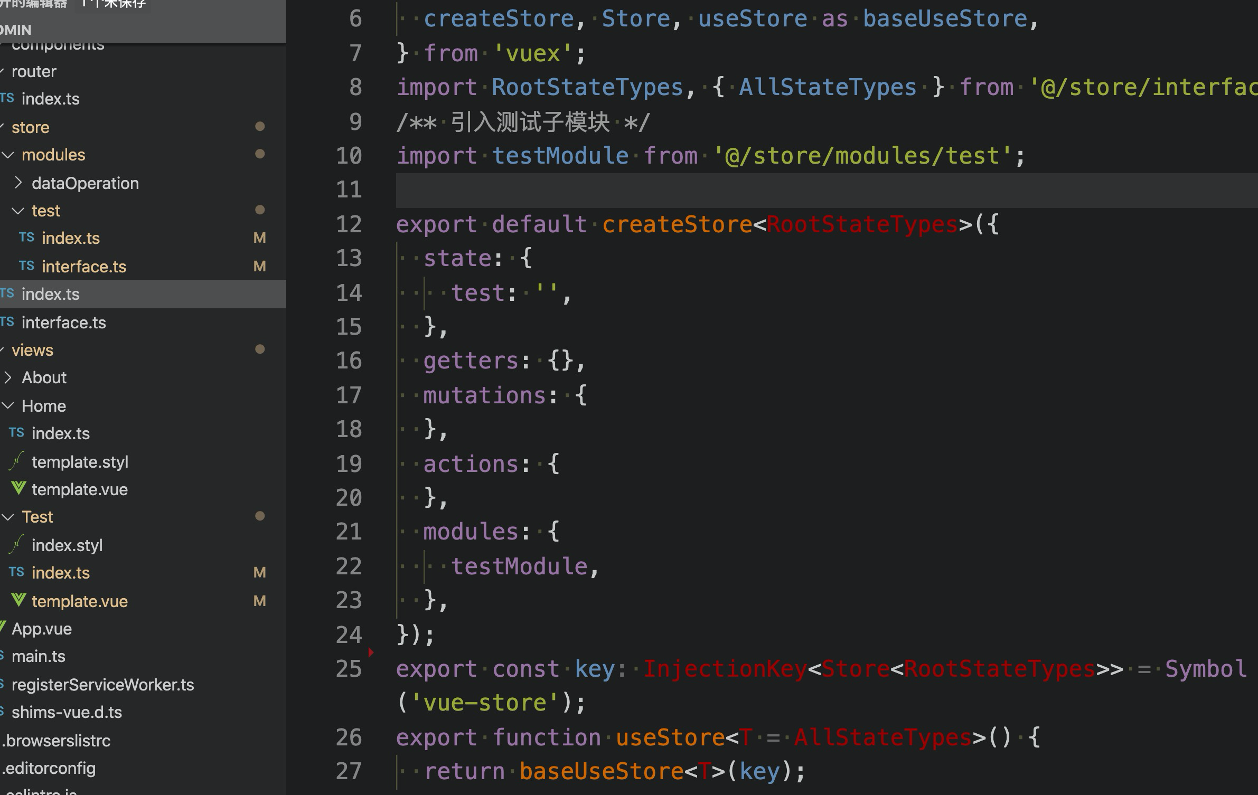Select store interface.ts file
The image size is (1258, 795).
pos(63,323)
